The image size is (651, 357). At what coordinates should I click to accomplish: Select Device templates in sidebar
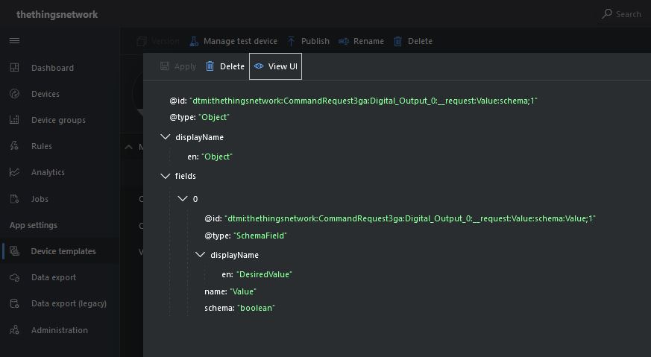63,251
